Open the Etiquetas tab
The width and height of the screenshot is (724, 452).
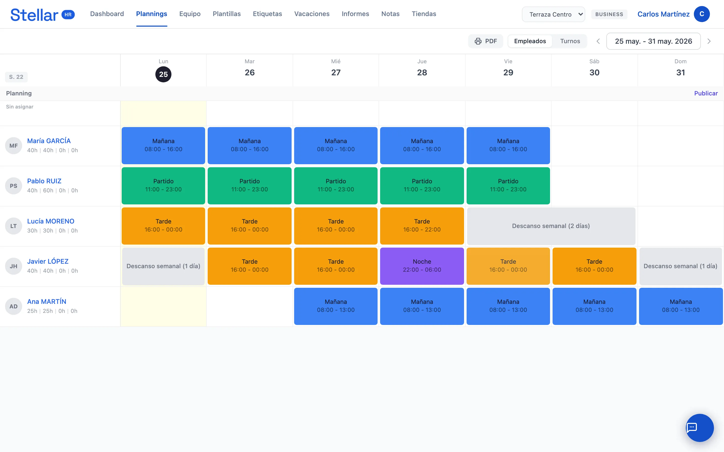coord(267,14)
